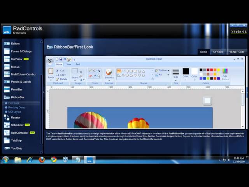The image size is (249, 187).
Task: Expand the Shapes gallery with bottom arrow
Action: [152, 78]
